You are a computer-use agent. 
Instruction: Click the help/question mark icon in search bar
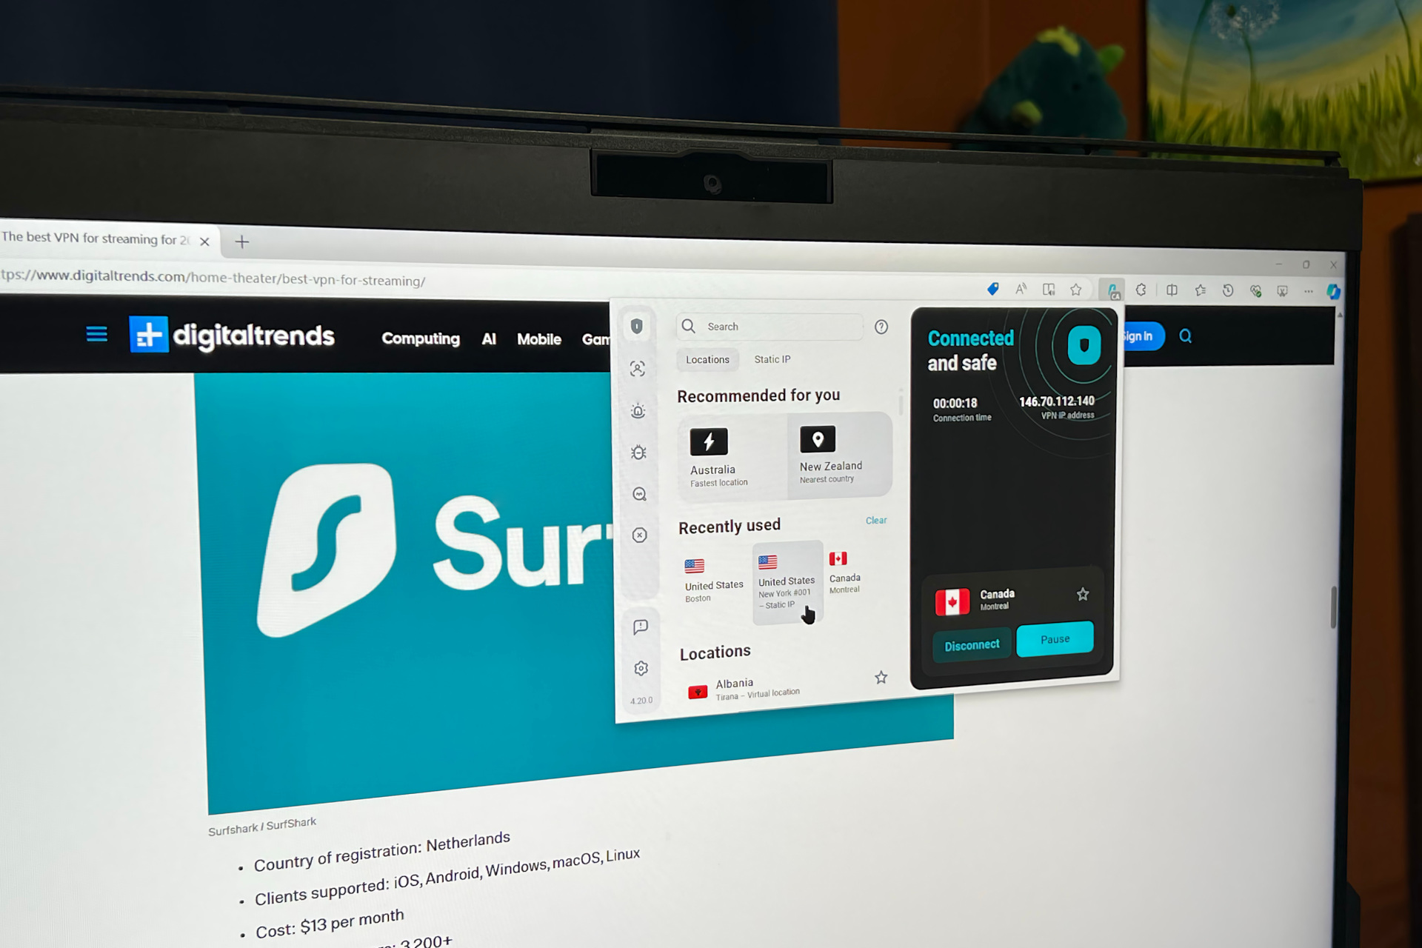tap(881, 326)
